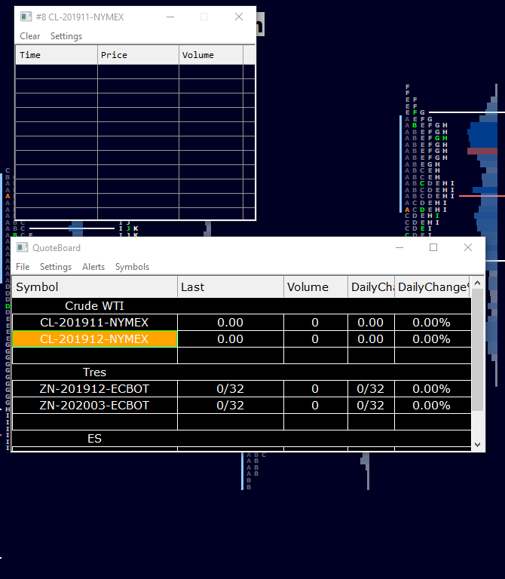Click the Crude WTI group label
Viewport: 505px width, 579px height.
[x=94, y=306]
